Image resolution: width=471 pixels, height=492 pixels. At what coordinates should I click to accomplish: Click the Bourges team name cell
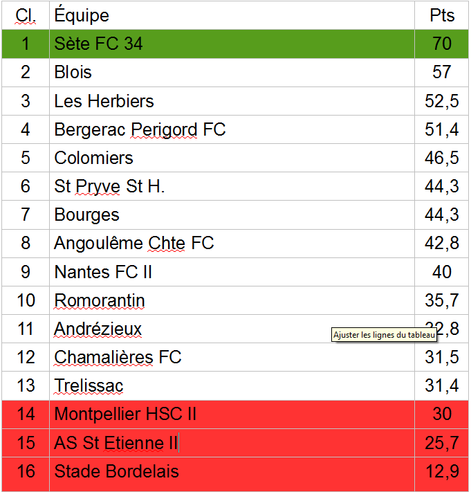coord(87,215)
